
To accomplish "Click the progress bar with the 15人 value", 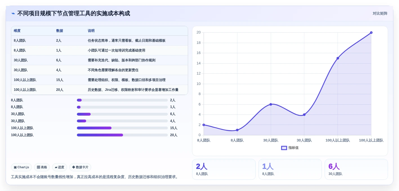I will pyautogui.click(x=122, y=128).
